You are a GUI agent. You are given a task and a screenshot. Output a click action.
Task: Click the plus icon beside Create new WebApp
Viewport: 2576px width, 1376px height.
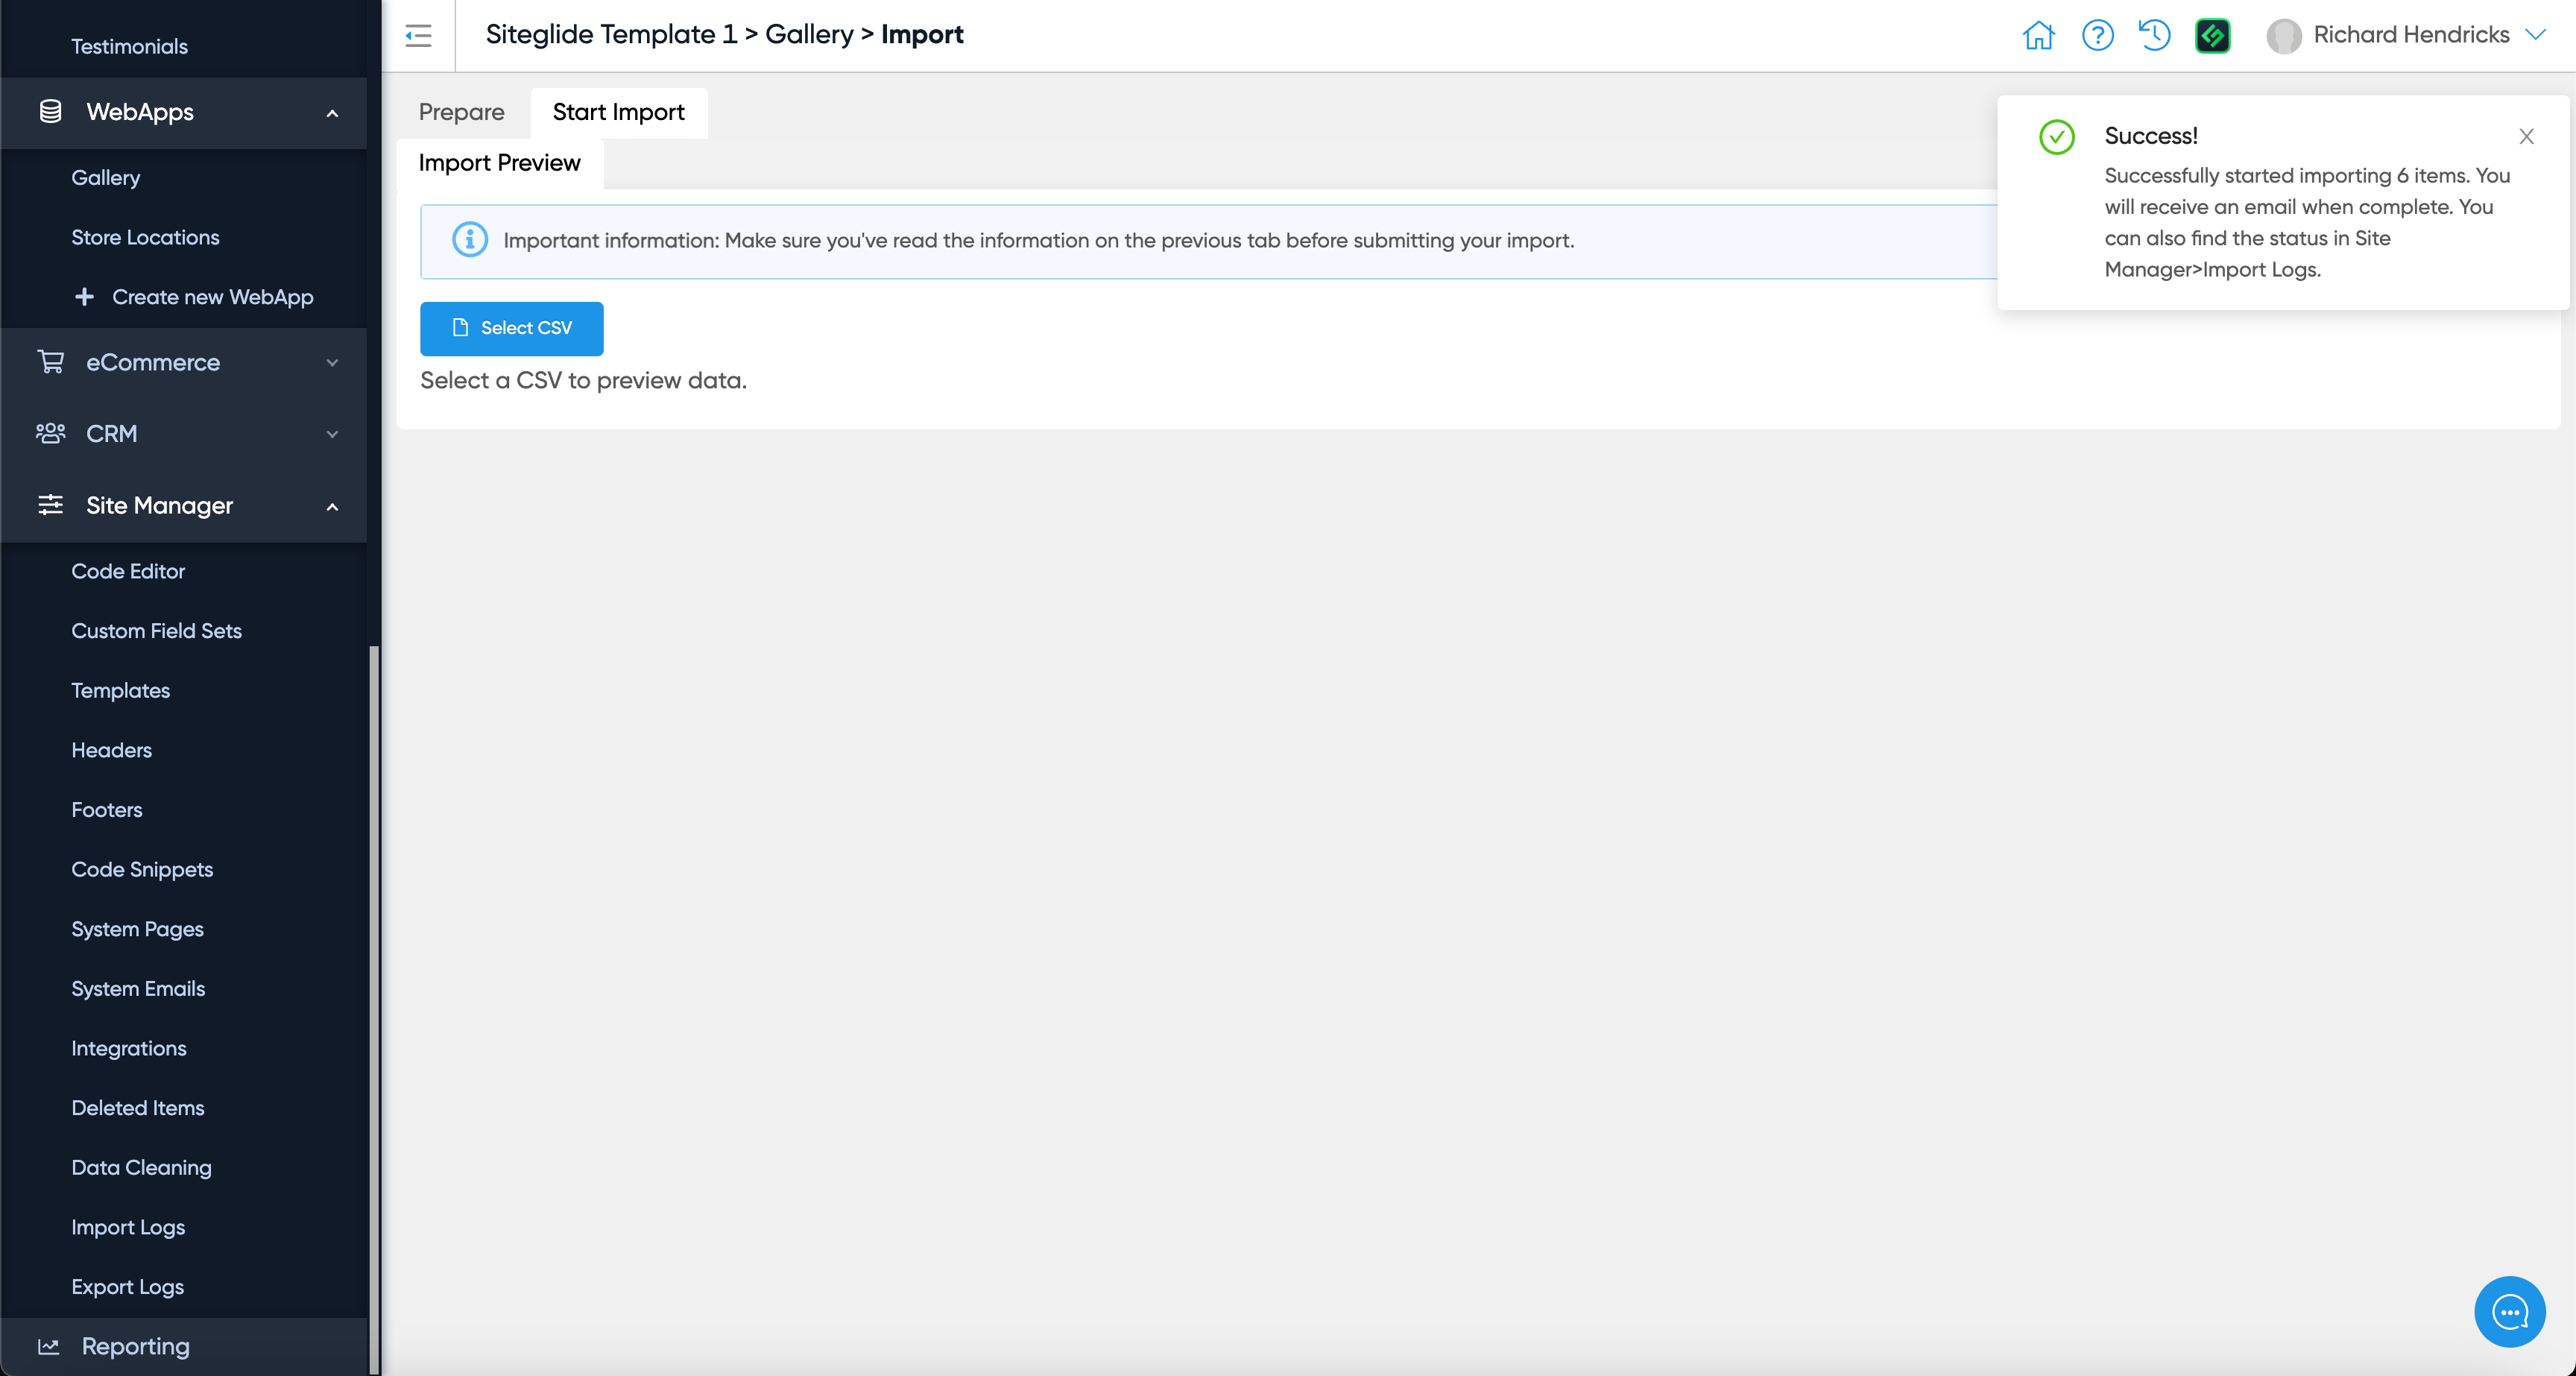click(x=85, y=297)
